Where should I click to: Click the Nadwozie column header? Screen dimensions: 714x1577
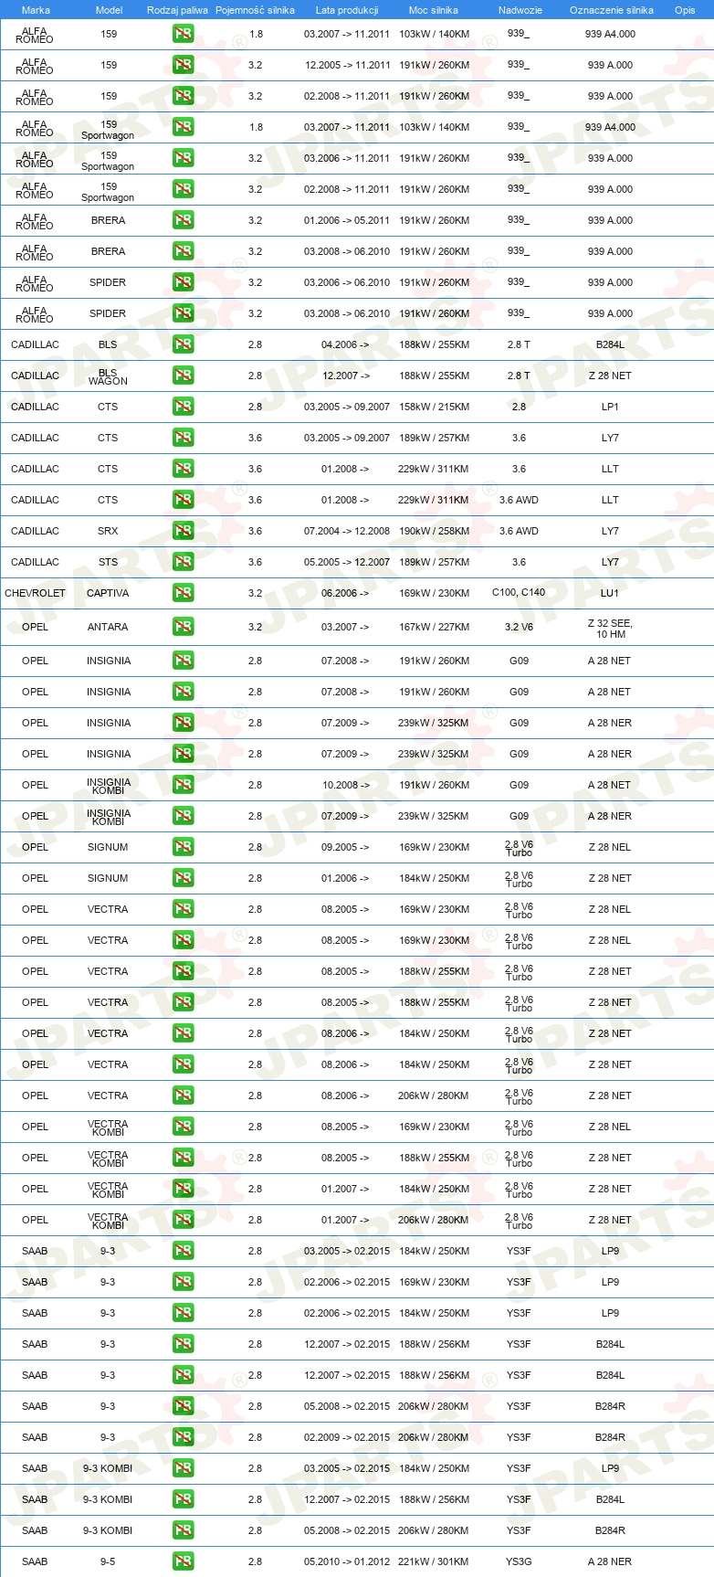pos(520,10)
